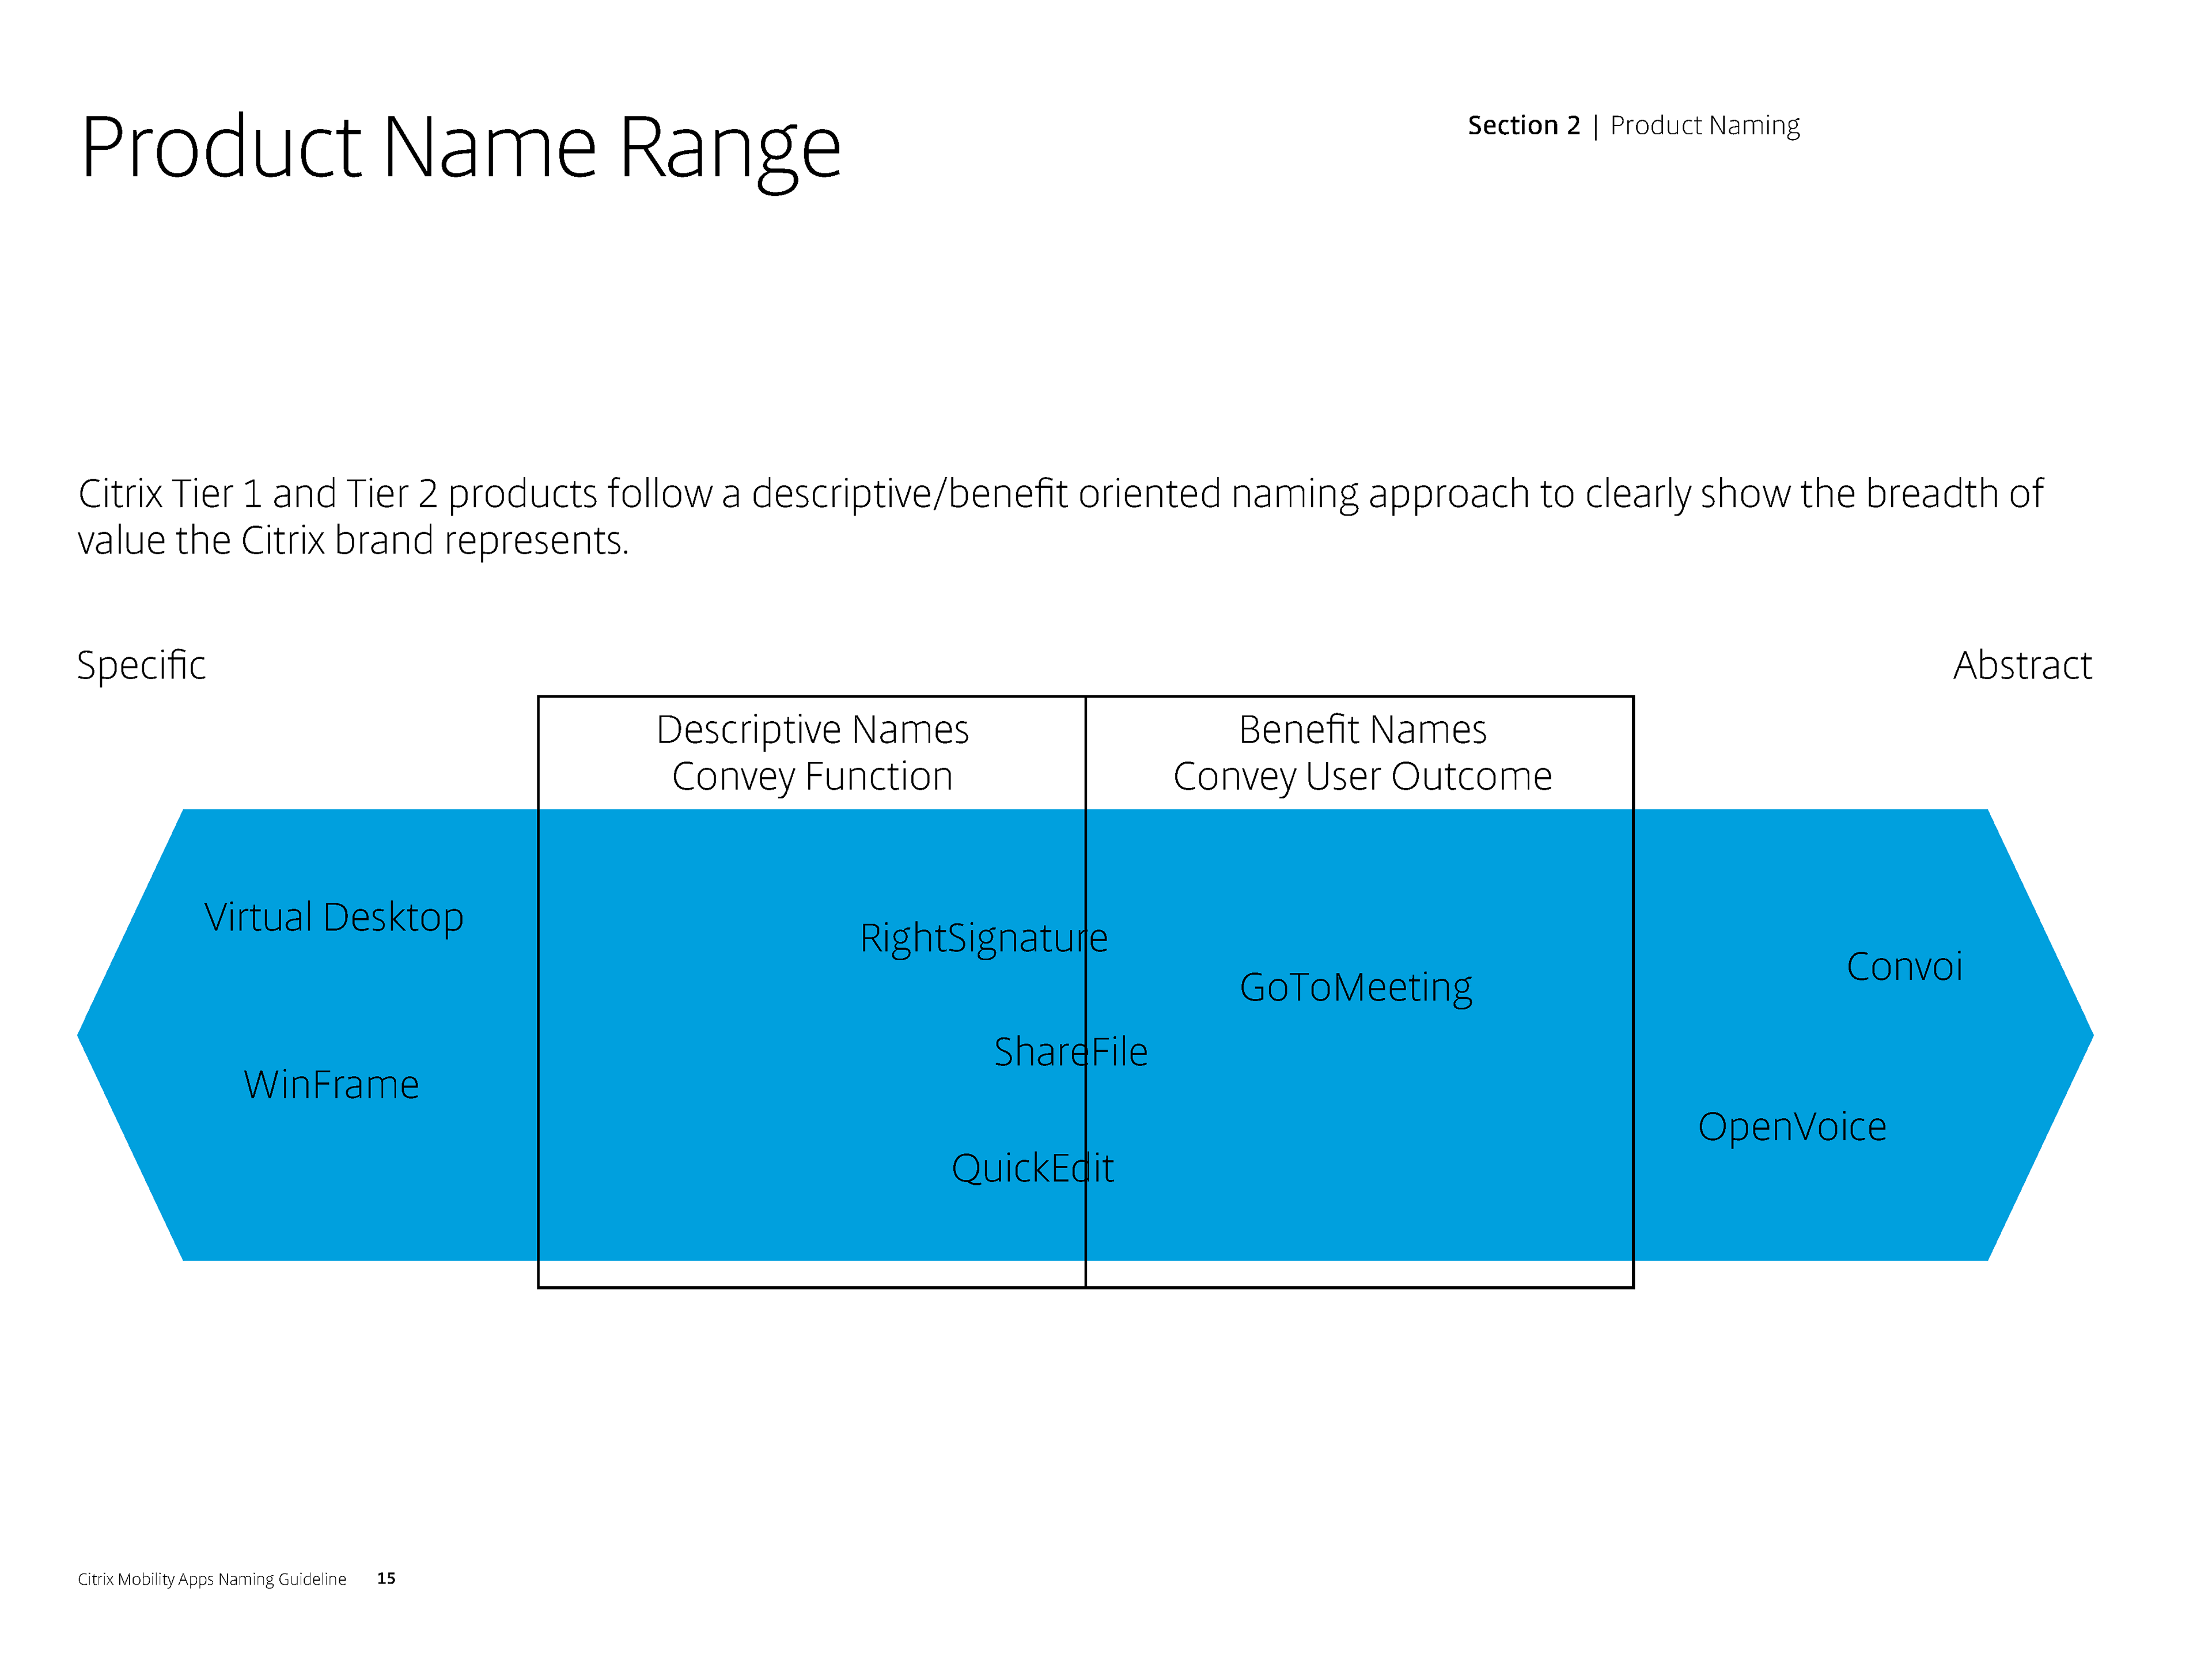
Task: Select the 'ShareFile' product name
Action: click(x=1071, y=1052)
